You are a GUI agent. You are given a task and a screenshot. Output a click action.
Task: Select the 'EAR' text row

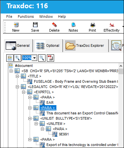click(50, 103)
